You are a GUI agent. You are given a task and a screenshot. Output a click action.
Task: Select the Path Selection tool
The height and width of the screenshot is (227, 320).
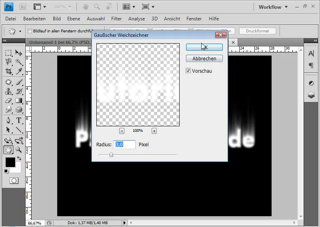point(8,129)
